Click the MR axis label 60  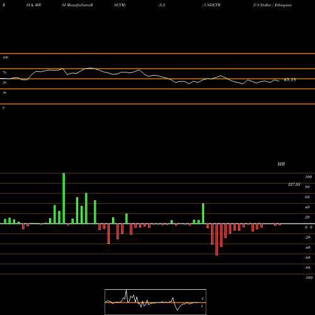[307, 197]
